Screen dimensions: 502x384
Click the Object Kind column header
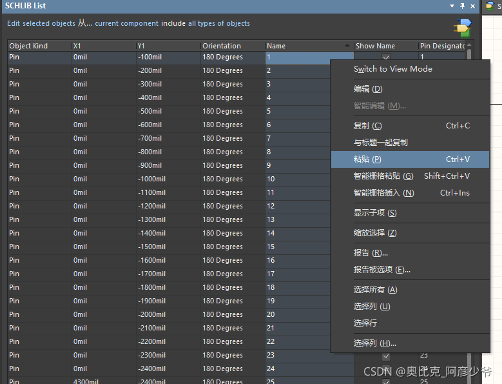40,46
